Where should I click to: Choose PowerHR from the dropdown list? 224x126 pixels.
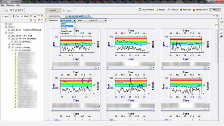67,34
